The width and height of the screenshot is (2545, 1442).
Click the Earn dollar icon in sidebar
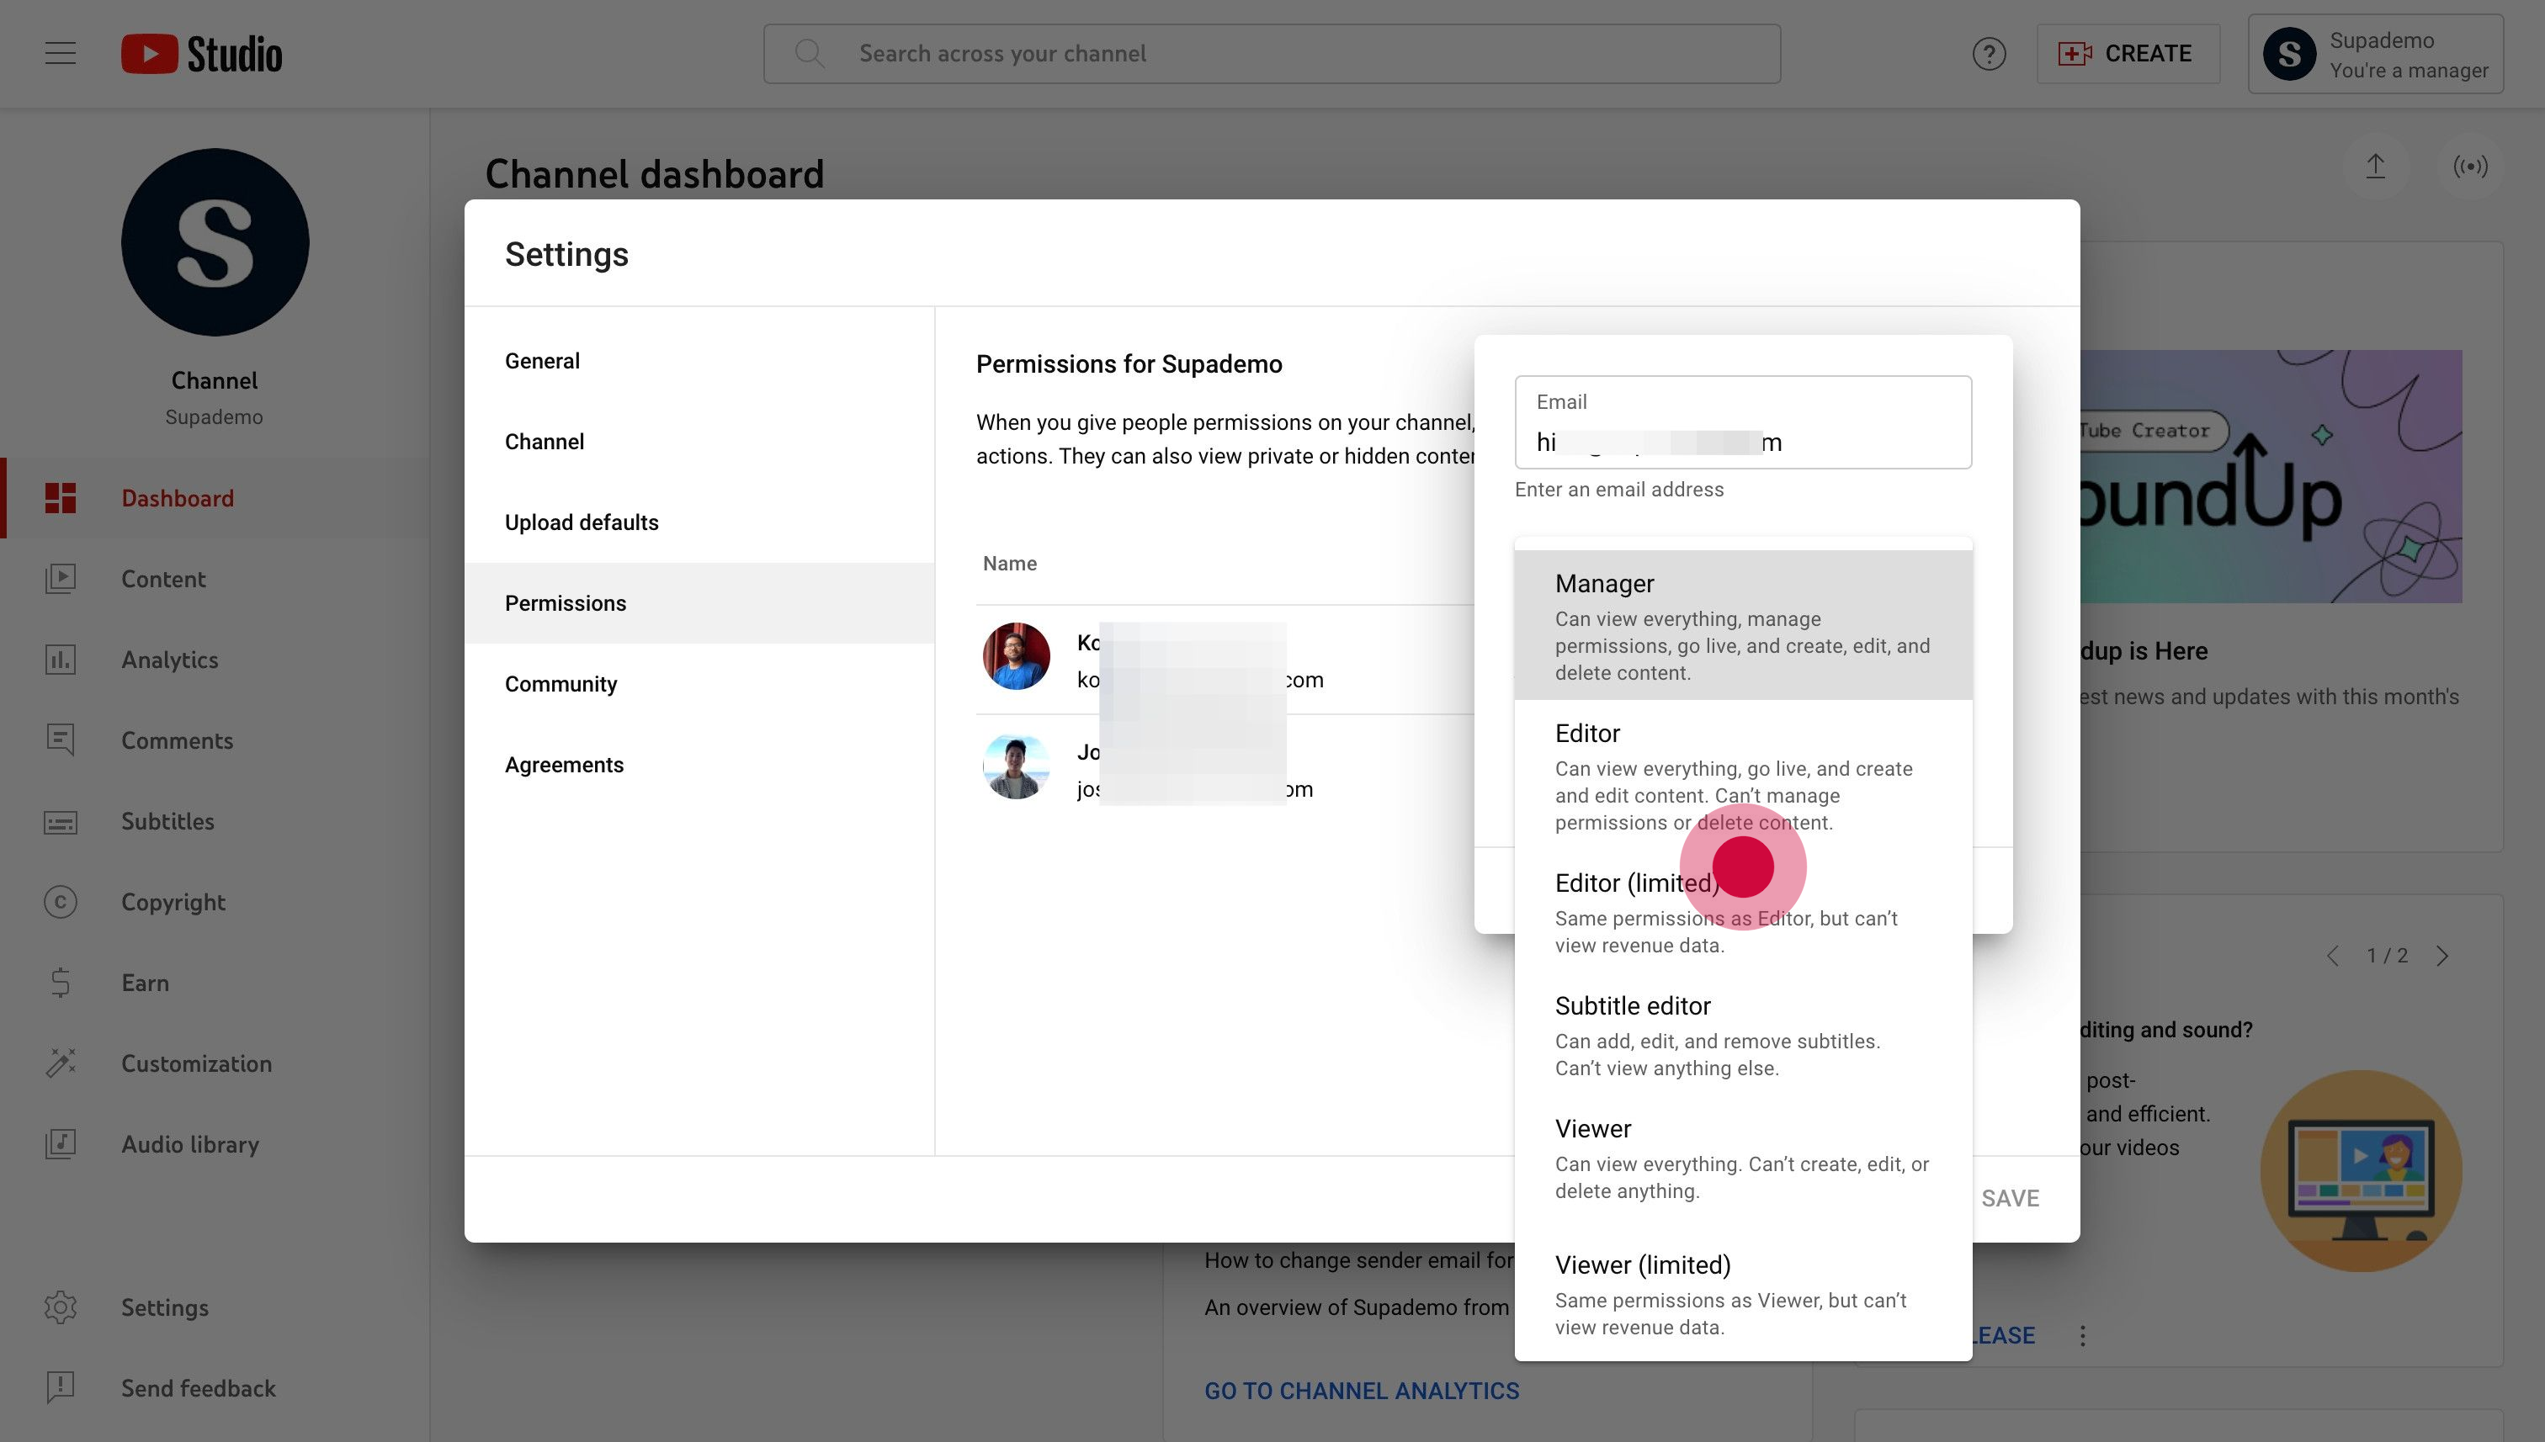tap(61, 983)
